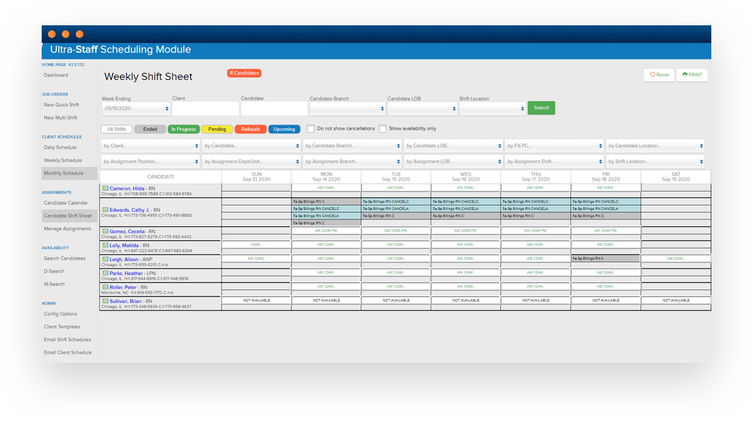The height and width of the screenshot is (421, 753).
Task: Expand the by Fill PC filter dropdown
Action: [x=554, y=145]
